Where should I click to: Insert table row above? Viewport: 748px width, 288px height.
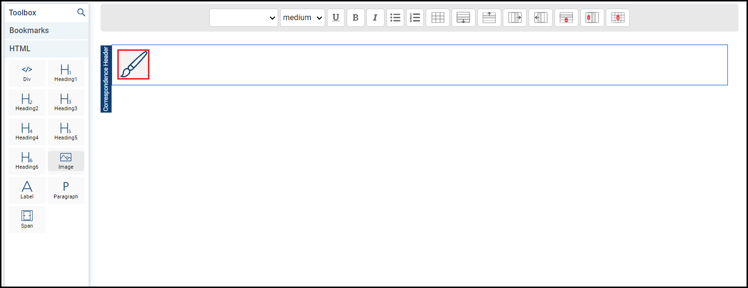click(489, 18)
